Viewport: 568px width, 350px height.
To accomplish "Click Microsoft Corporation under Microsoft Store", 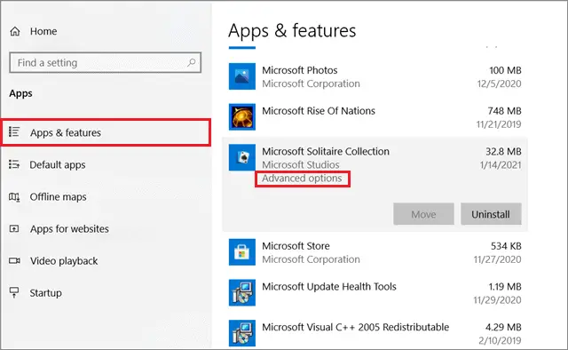I will coord(311,259).
